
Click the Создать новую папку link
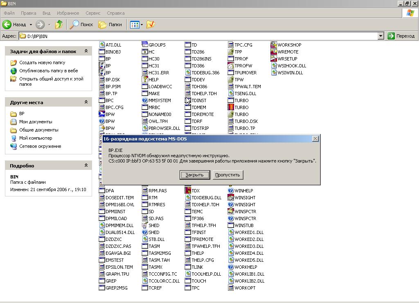pos(42,62)
